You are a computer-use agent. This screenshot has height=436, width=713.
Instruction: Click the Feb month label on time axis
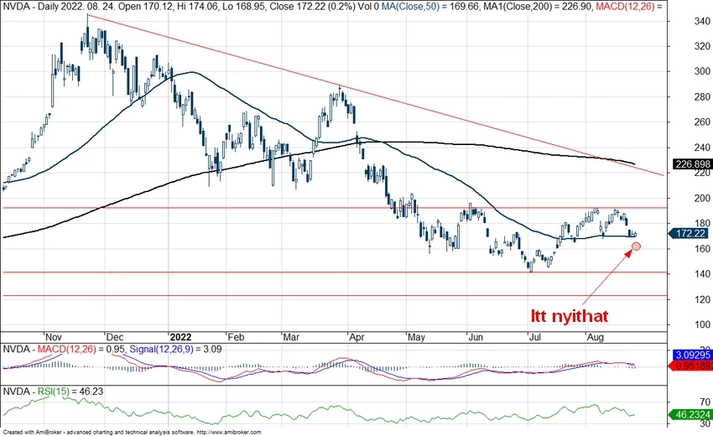236,337
